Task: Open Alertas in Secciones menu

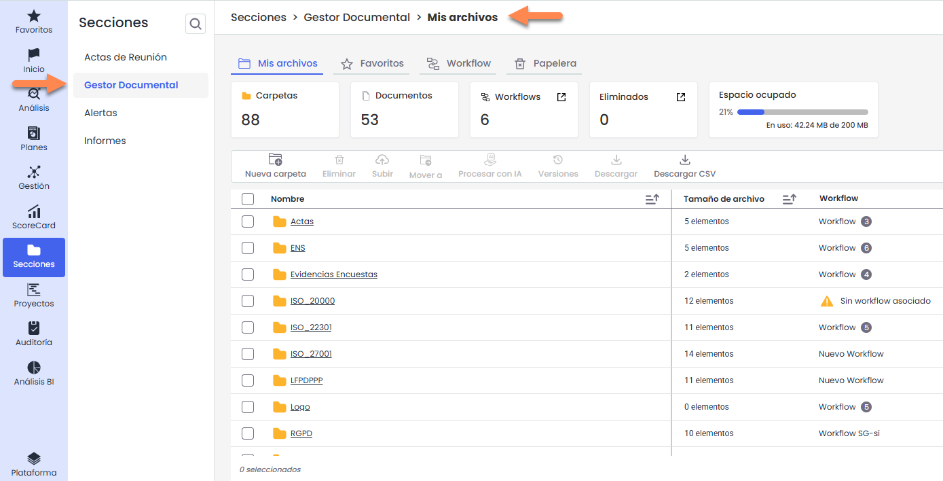Action: tap(100, 113)
